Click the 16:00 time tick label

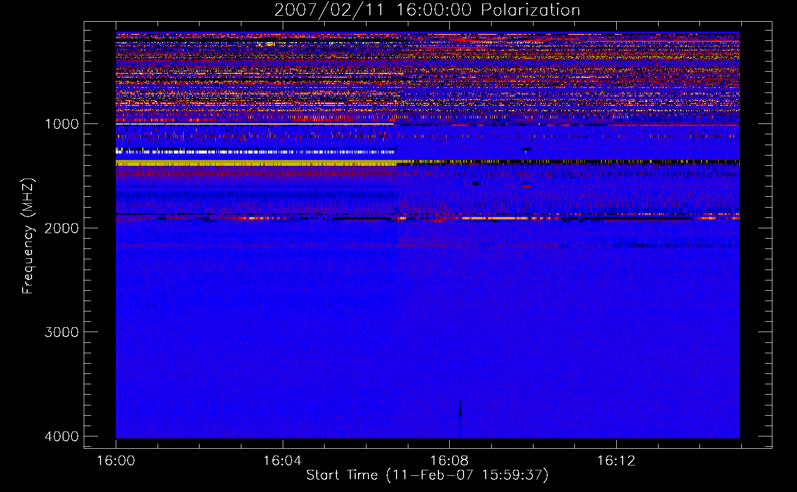point(116,461)
